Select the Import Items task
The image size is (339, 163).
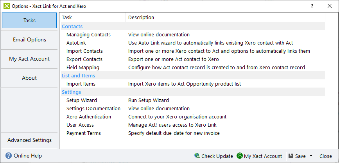tap(81, 84)
